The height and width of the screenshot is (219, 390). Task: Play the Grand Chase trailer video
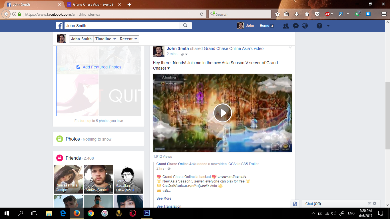[x=222, y=113]
